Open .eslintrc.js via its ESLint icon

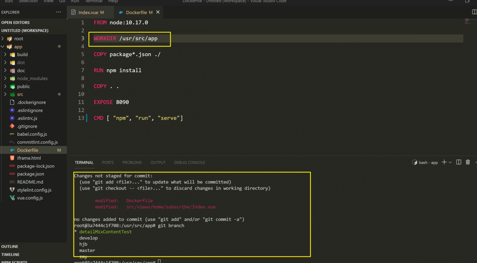pos(12,118)
